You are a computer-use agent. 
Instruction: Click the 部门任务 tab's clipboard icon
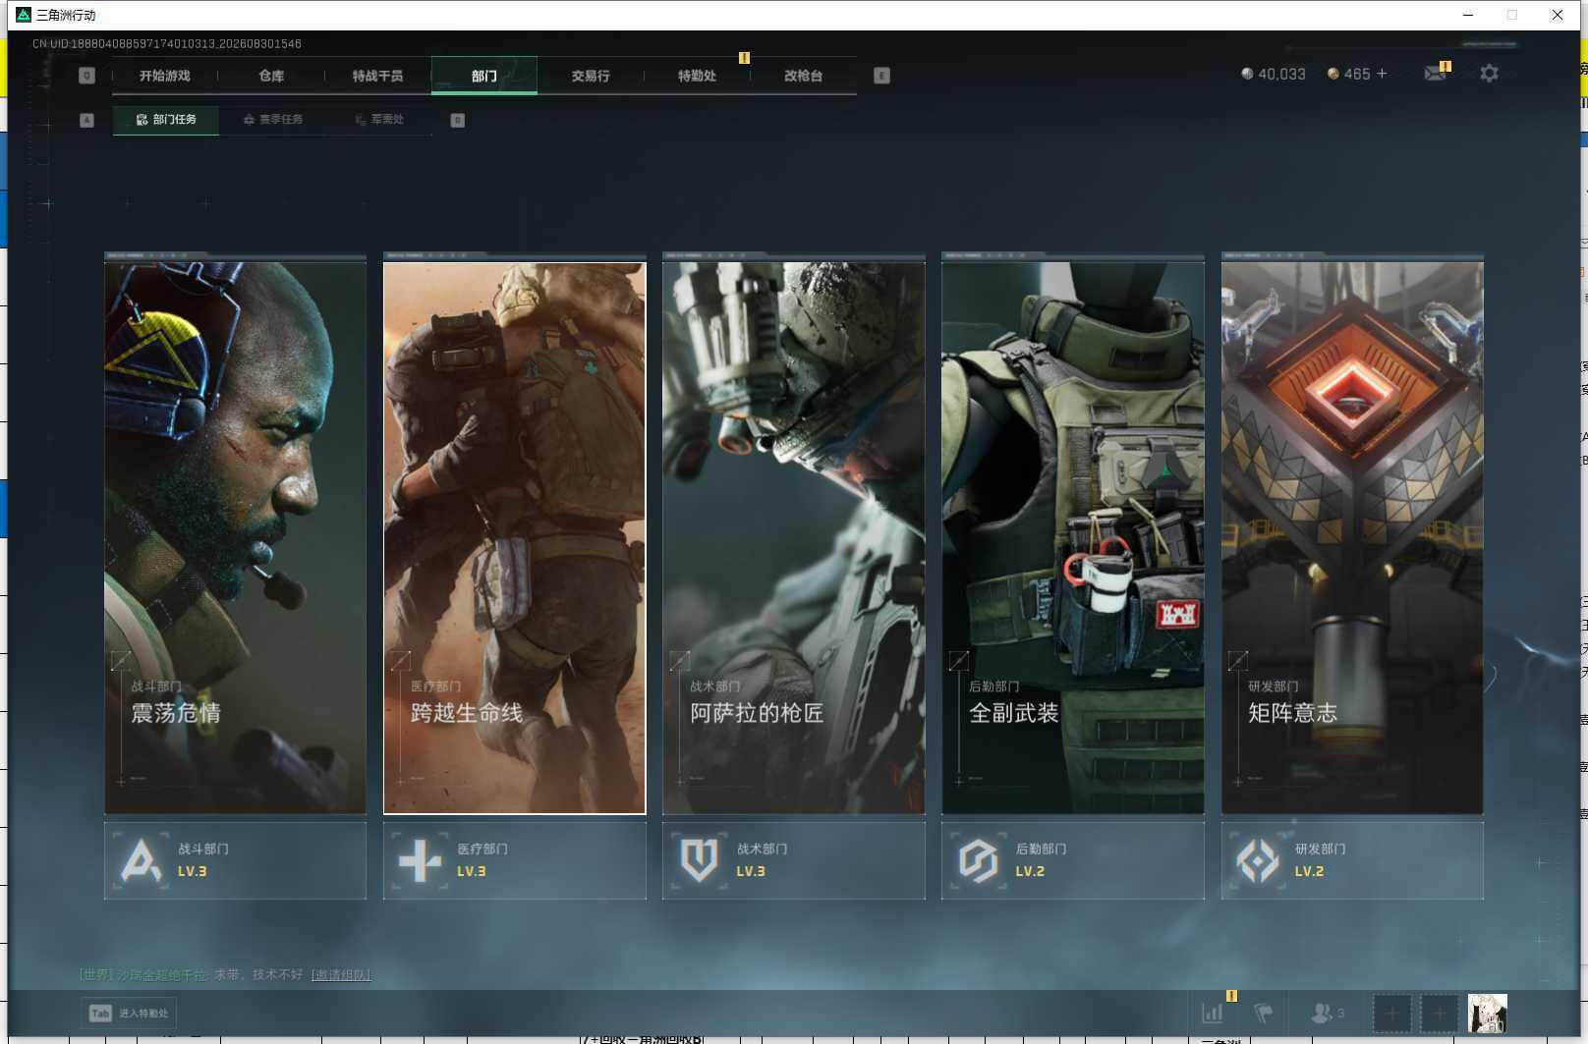click(142, 120)
